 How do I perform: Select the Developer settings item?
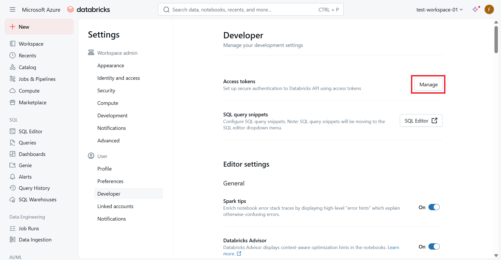[129, 194]
